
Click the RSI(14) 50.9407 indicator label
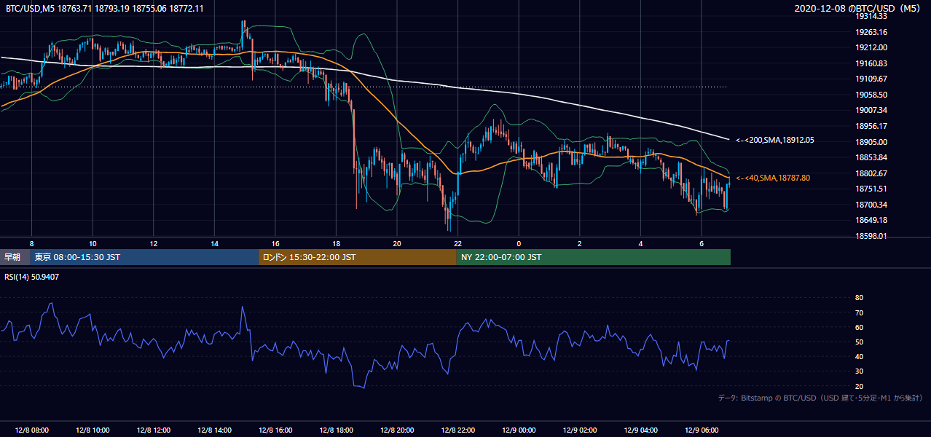point(32,277)
